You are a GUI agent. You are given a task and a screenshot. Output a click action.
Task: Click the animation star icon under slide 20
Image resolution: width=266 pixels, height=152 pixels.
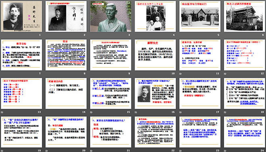pos(46,151)
